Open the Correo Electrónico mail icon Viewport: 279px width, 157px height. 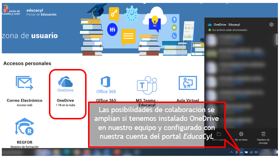coord(24,83)
